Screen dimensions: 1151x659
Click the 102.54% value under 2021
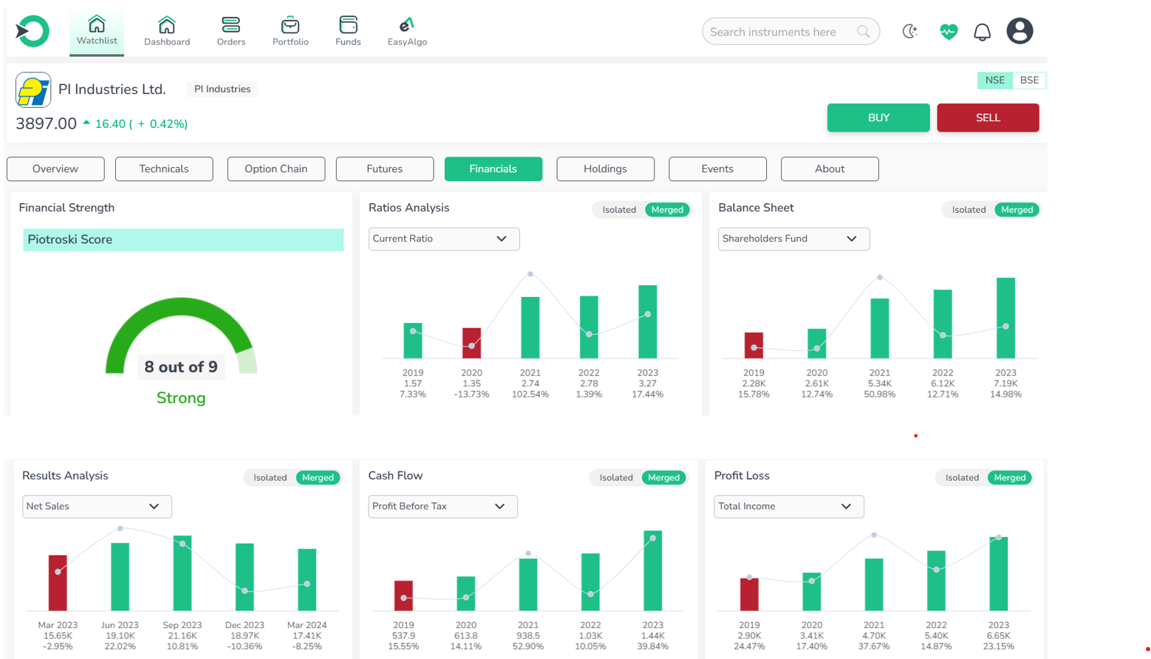click(x=530, y=395)
